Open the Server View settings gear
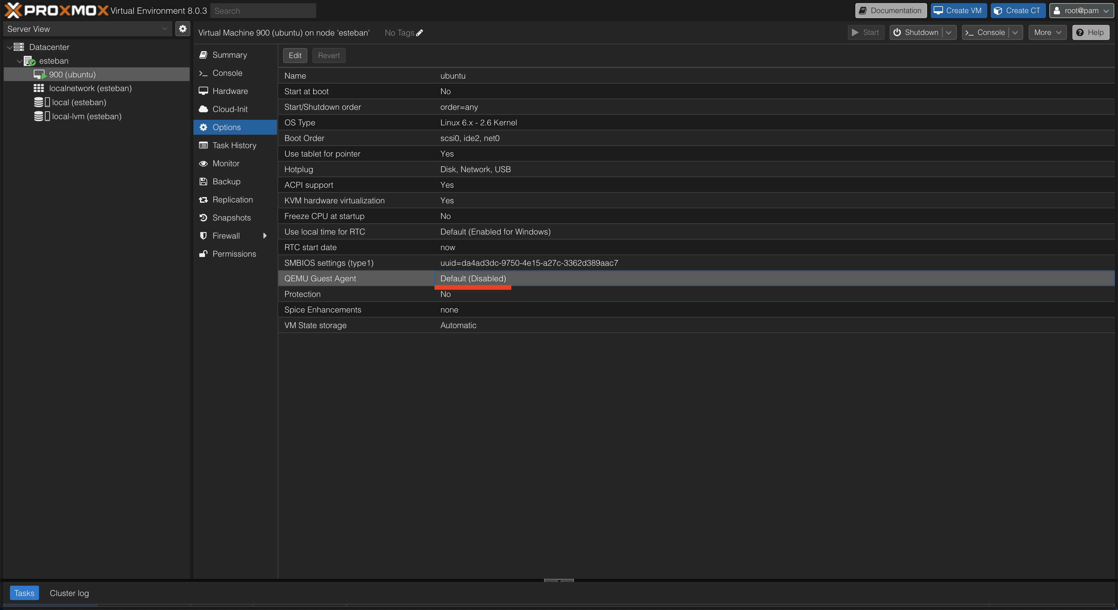 (183, 29)
